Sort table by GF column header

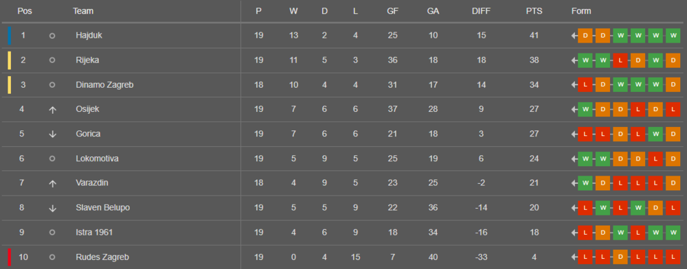pos(392,12)
